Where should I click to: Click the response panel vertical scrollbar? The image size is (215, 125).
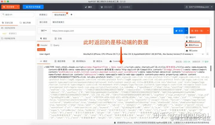pyautogui.click(x=211, y=68)
